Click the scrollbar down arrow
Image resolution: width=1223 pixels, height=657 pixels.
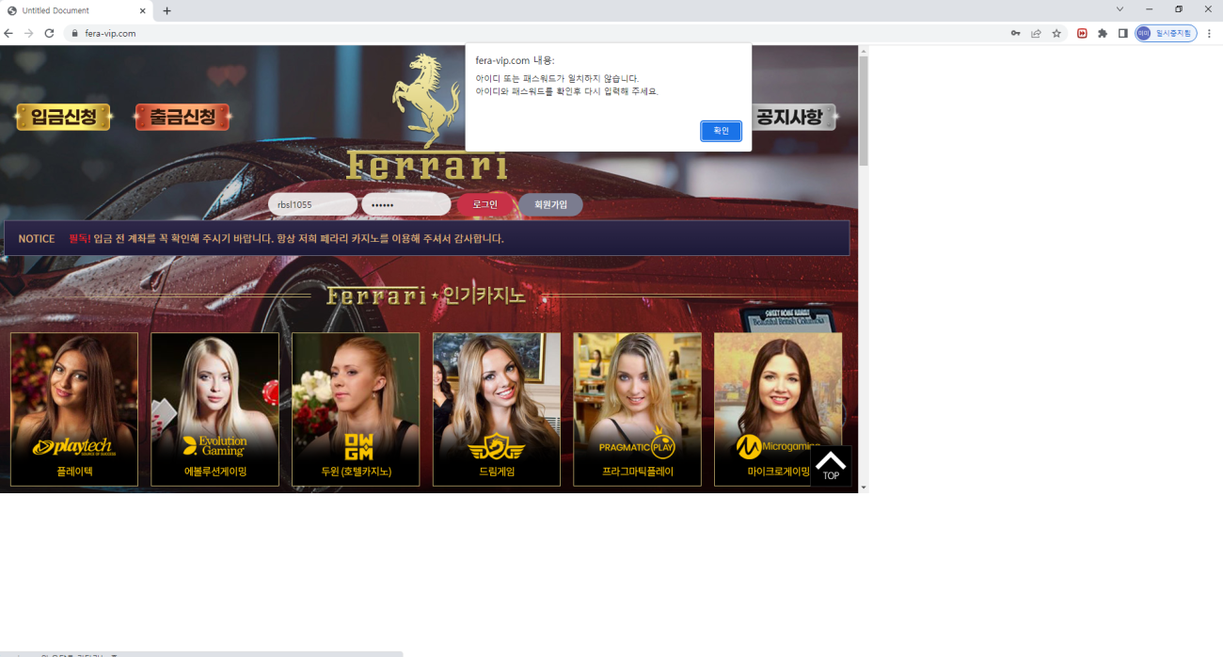864,488
